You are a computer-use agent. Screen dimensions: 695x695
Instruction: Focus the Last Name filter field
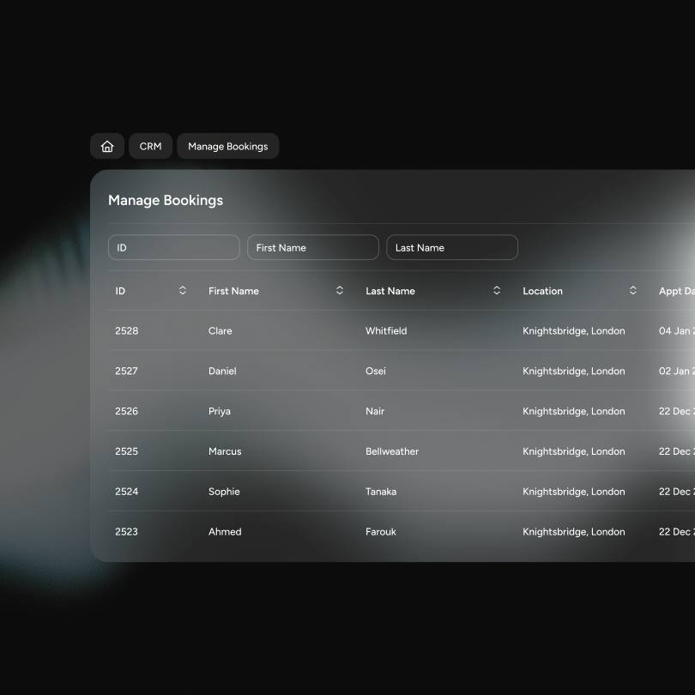(x=452, y=247)
